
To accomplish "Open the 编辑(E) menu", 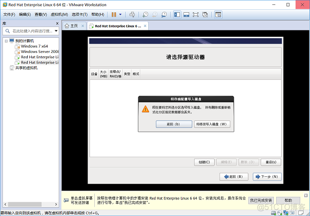I will (x=25, y=15).
